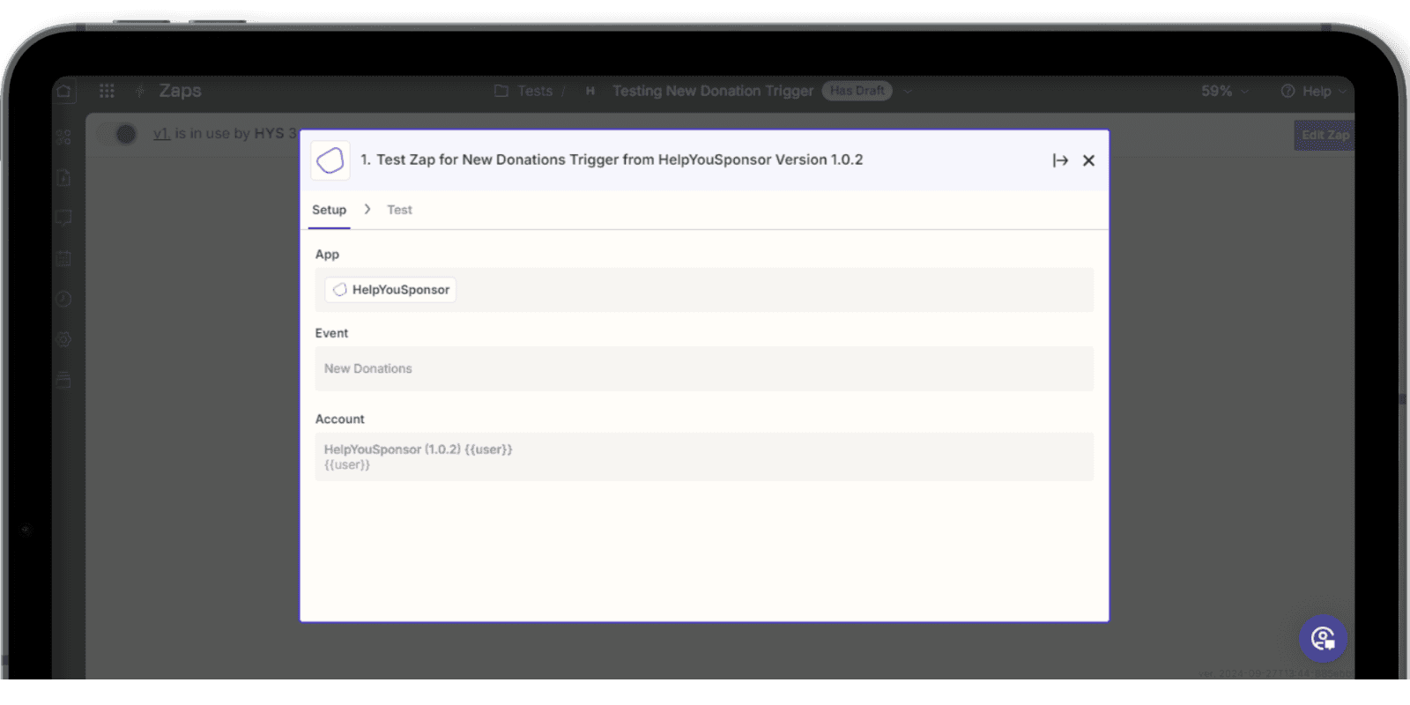Expand the Help menu chevron
Screen dimensions: 1410x705
[1342, 91]
